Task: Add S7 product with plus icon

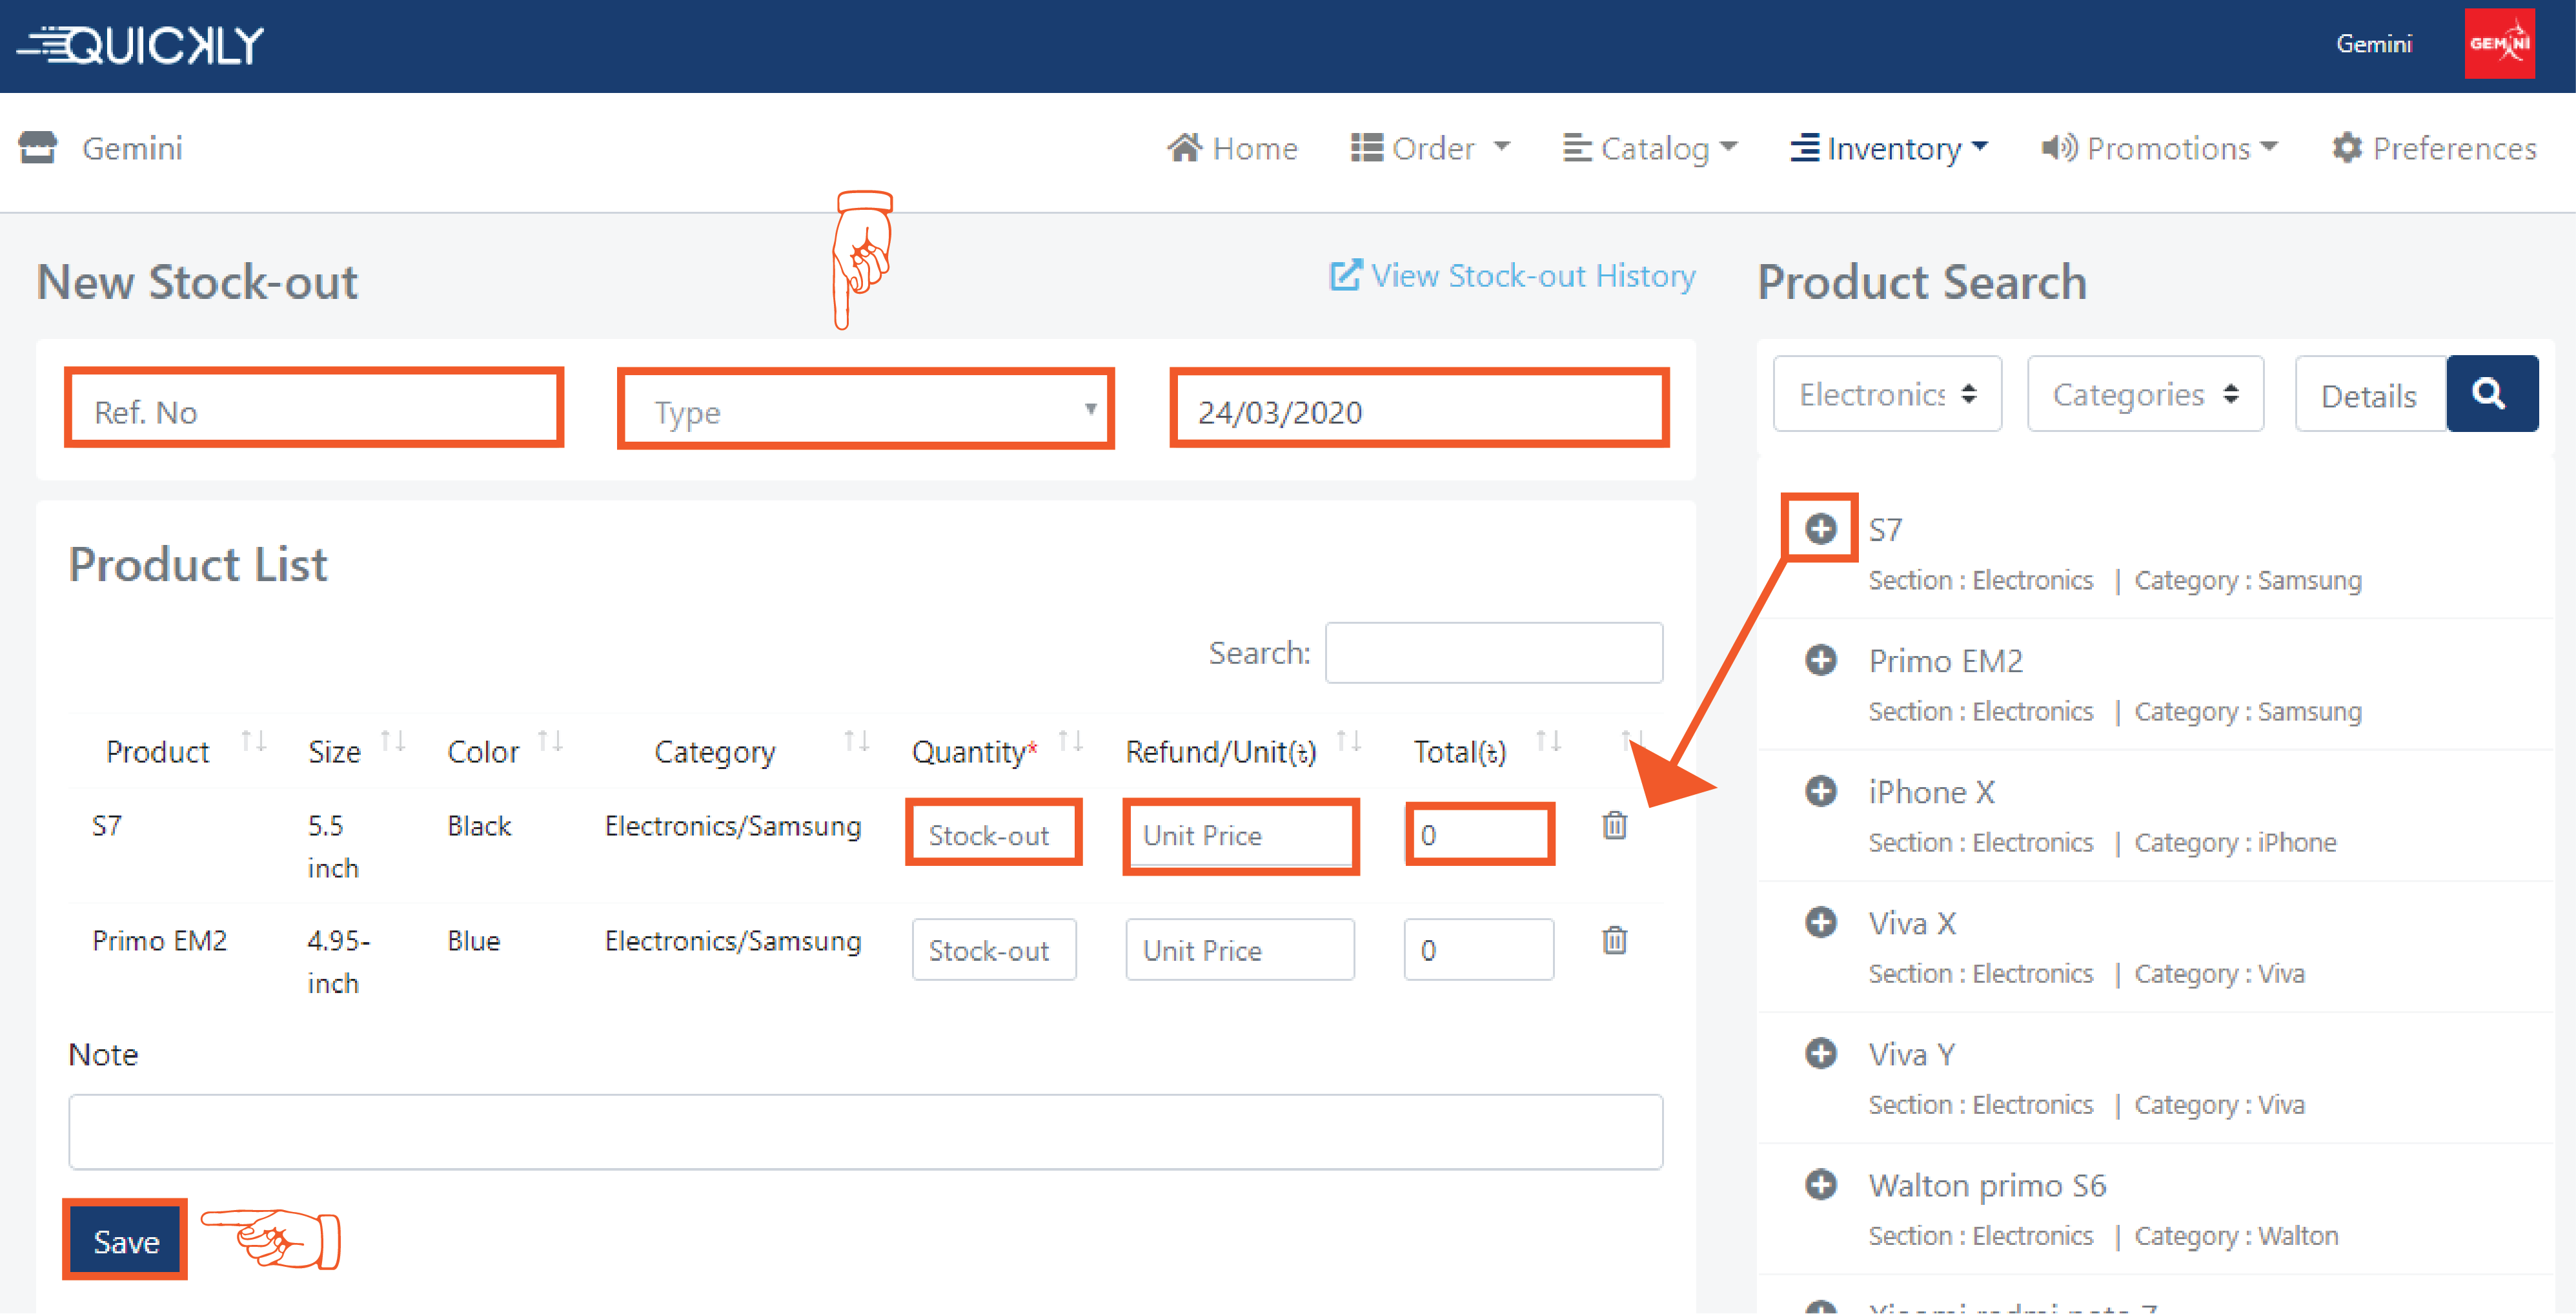Action: (1820, 528)
